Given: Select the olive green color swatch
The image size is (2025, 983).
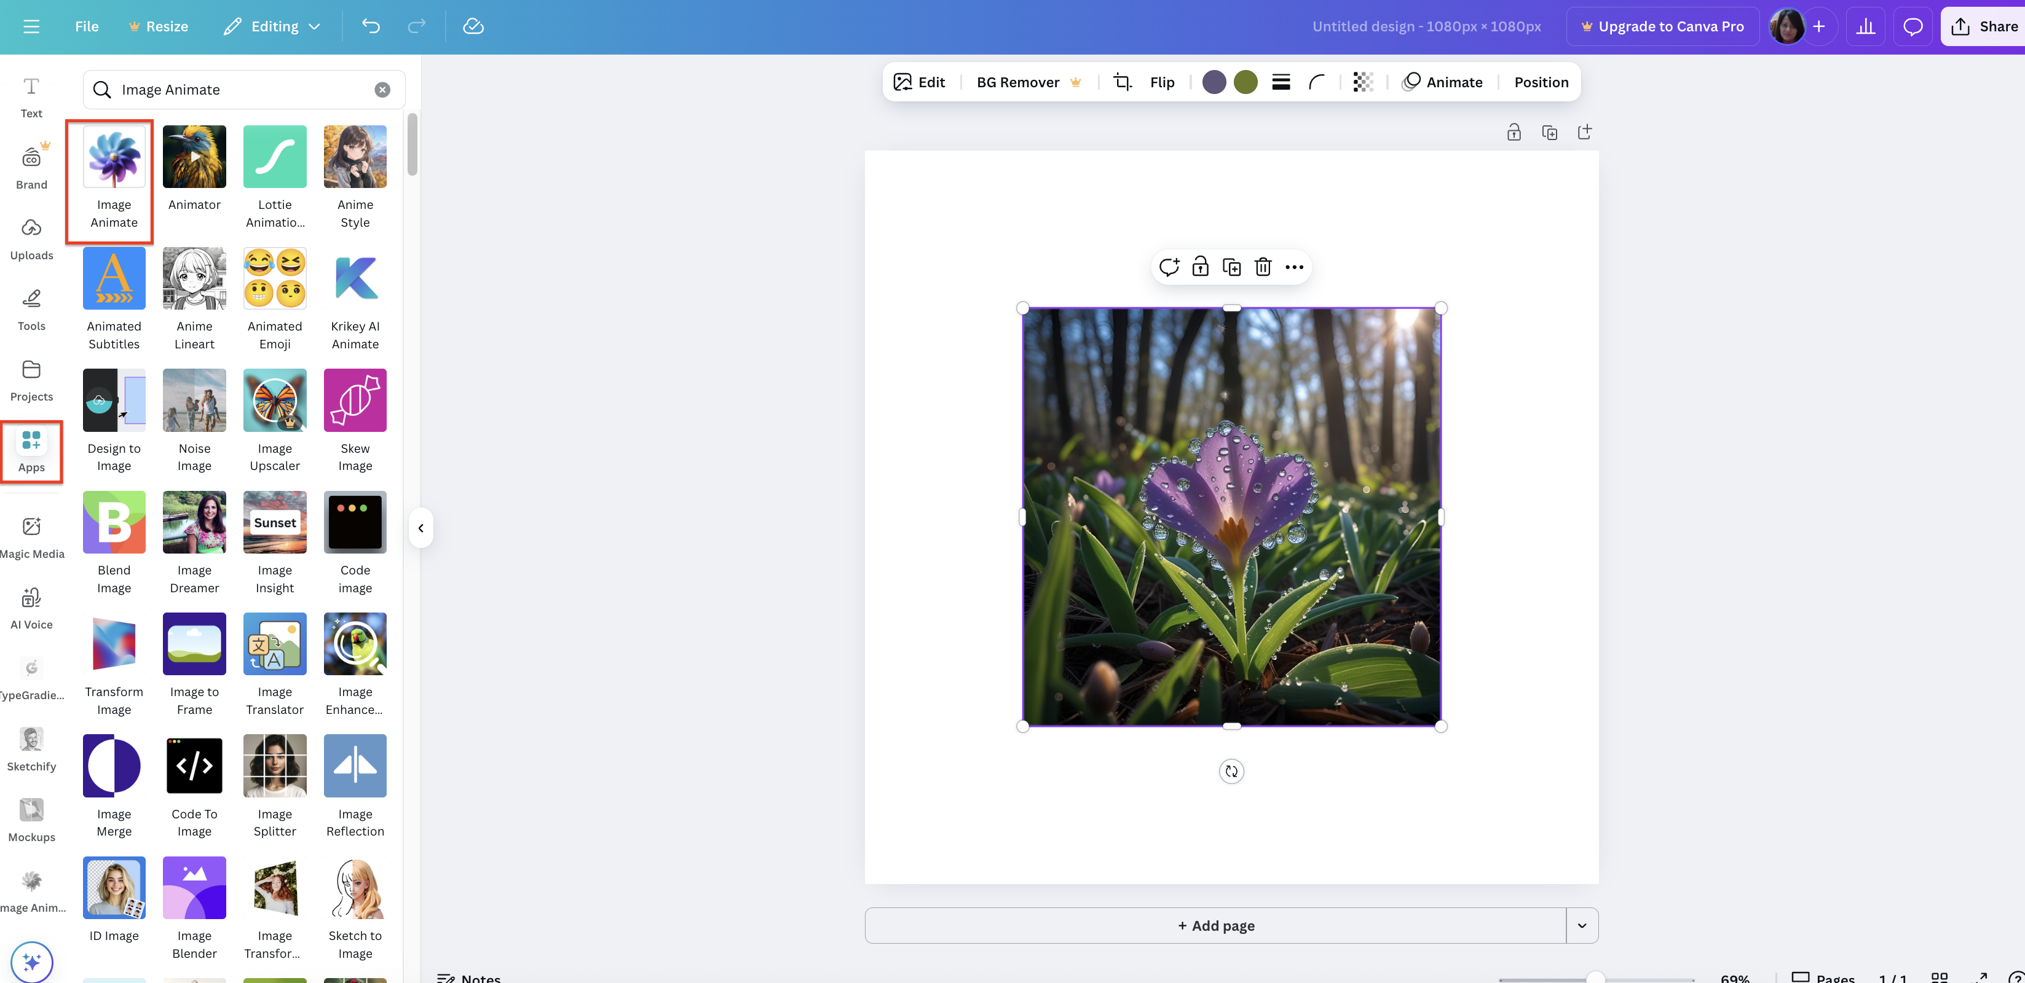Looking at the screenshot, I should (1245, 82).
